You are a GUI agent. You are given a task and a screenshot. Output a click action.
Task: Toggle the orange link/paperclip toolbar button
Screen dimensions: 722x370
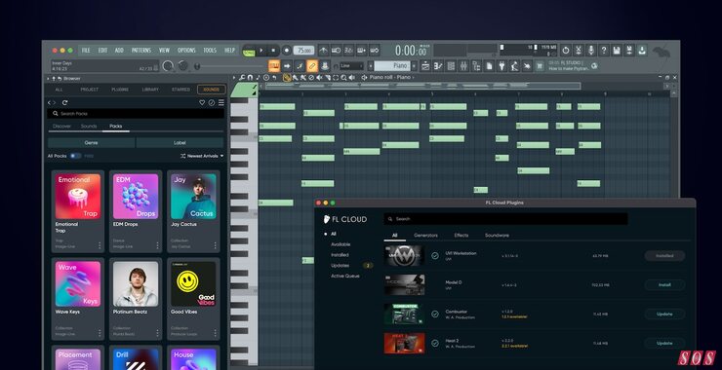pyautogui.click(x=312, y=66)
